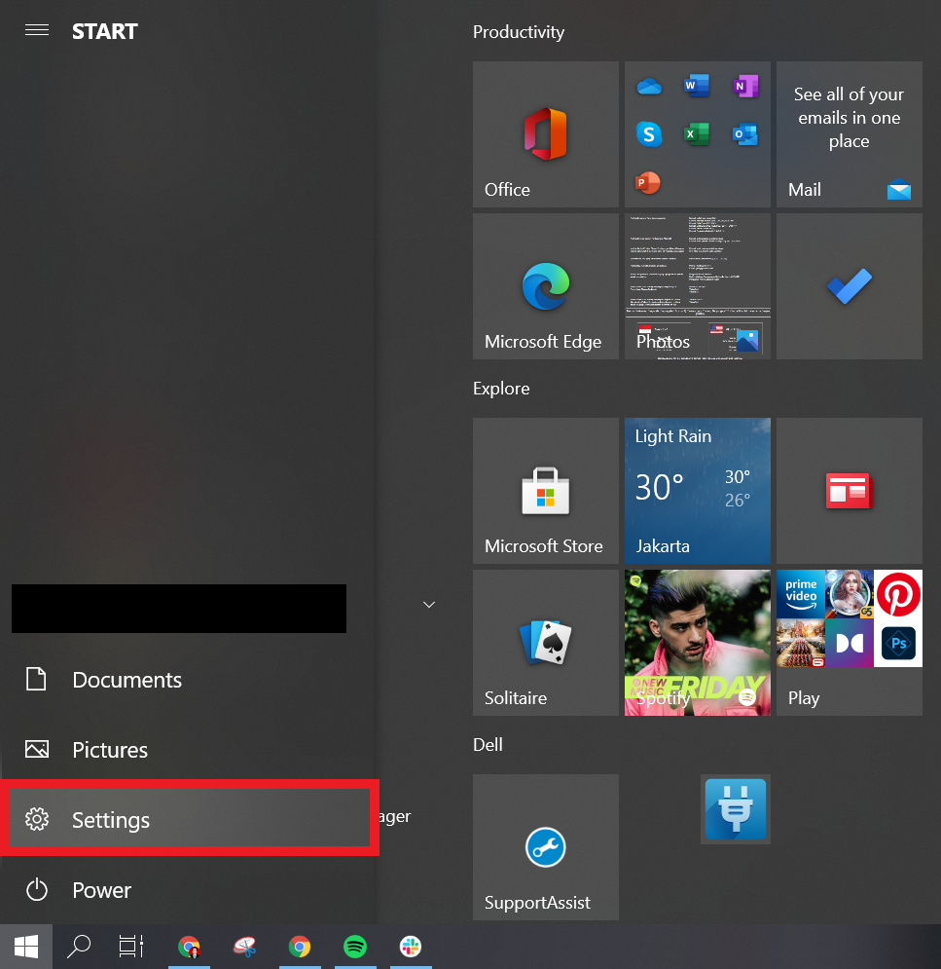
Task: Open the Photos tile
Action: click(x=697, y=286)
